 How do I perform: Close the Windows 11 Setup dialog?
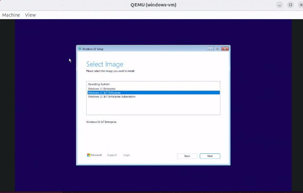(x=225, y=49)
